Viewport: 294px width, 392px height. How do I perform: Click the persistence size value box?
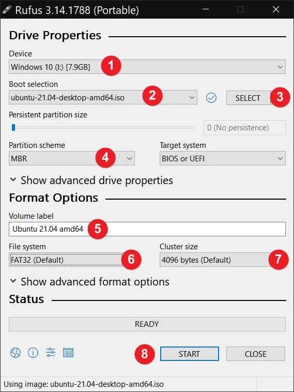click(x=244, y=128)
